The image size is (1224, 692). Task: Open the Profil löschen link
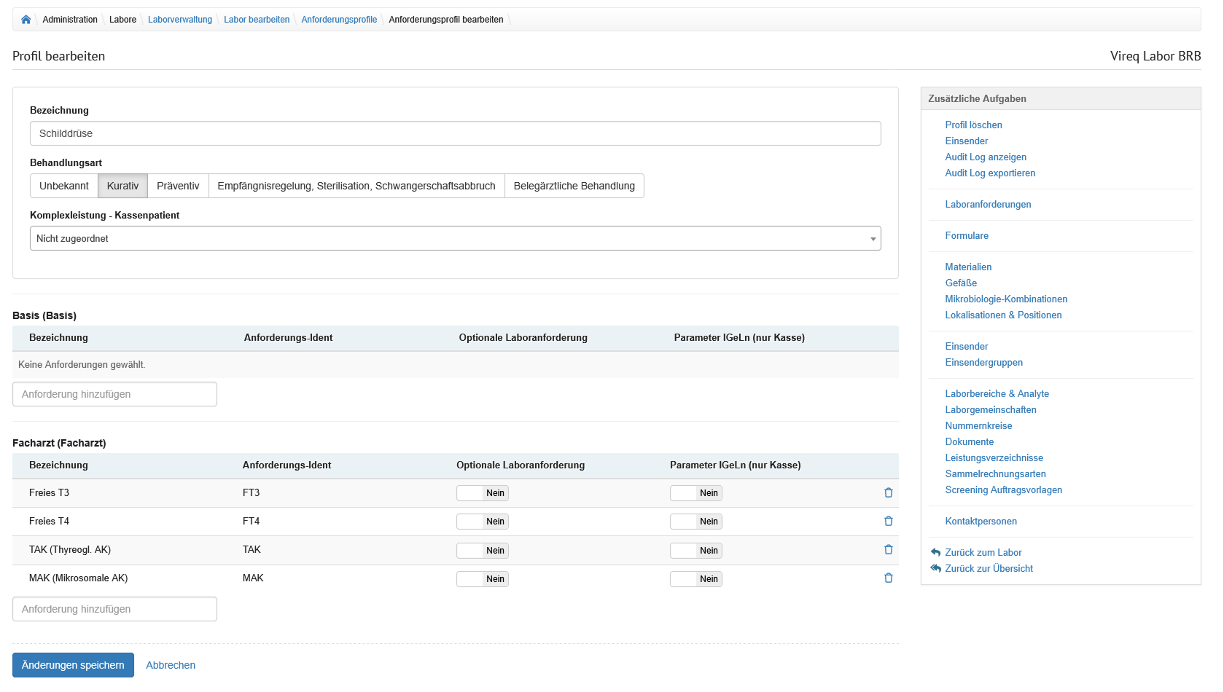tap(973, 125)
